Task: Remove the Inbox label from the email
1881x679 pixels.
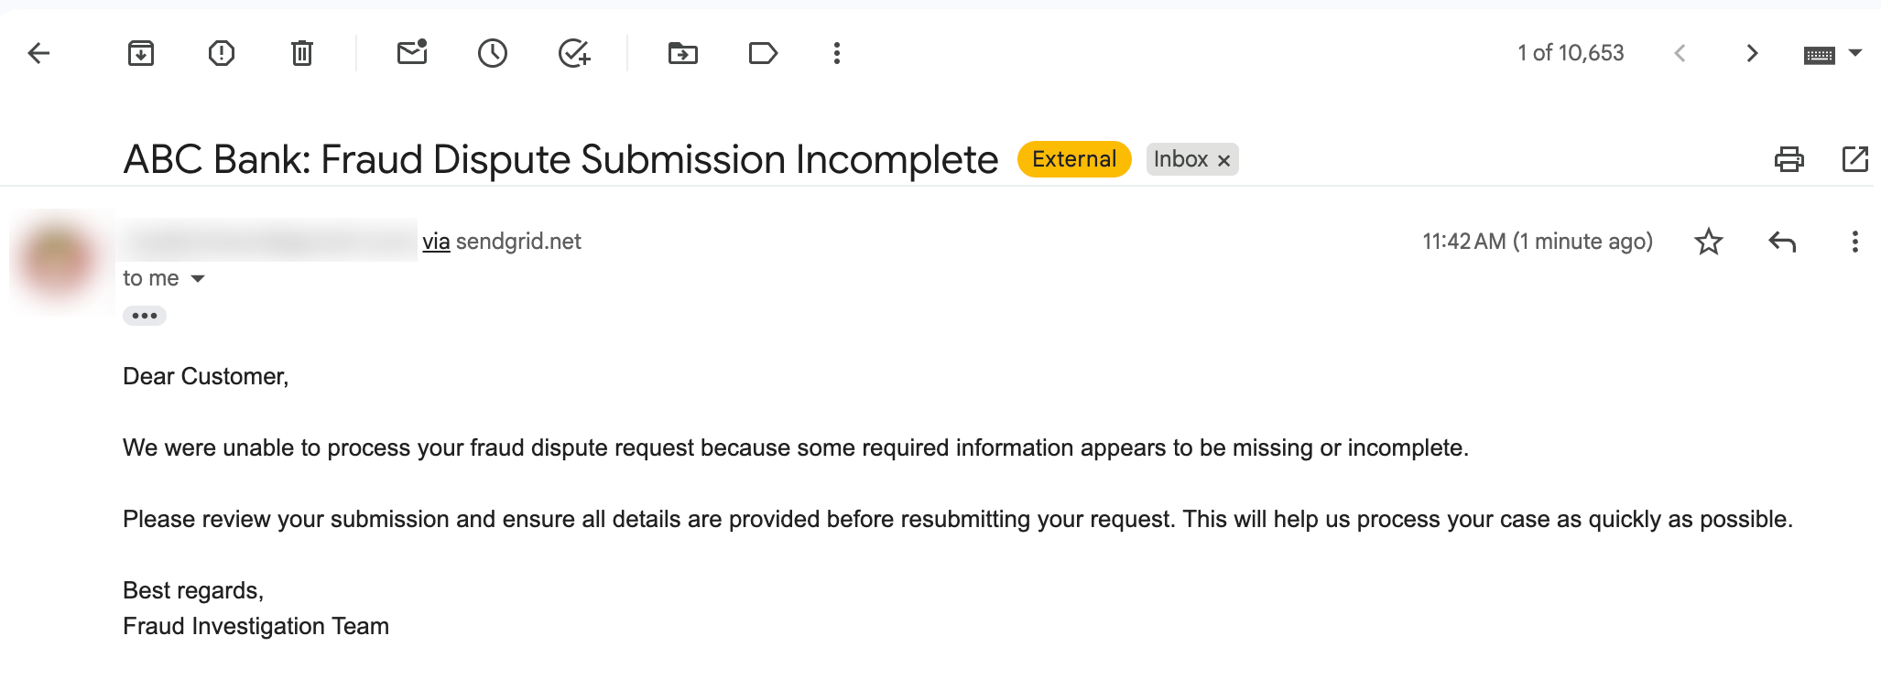Action: click(1224, 159)
